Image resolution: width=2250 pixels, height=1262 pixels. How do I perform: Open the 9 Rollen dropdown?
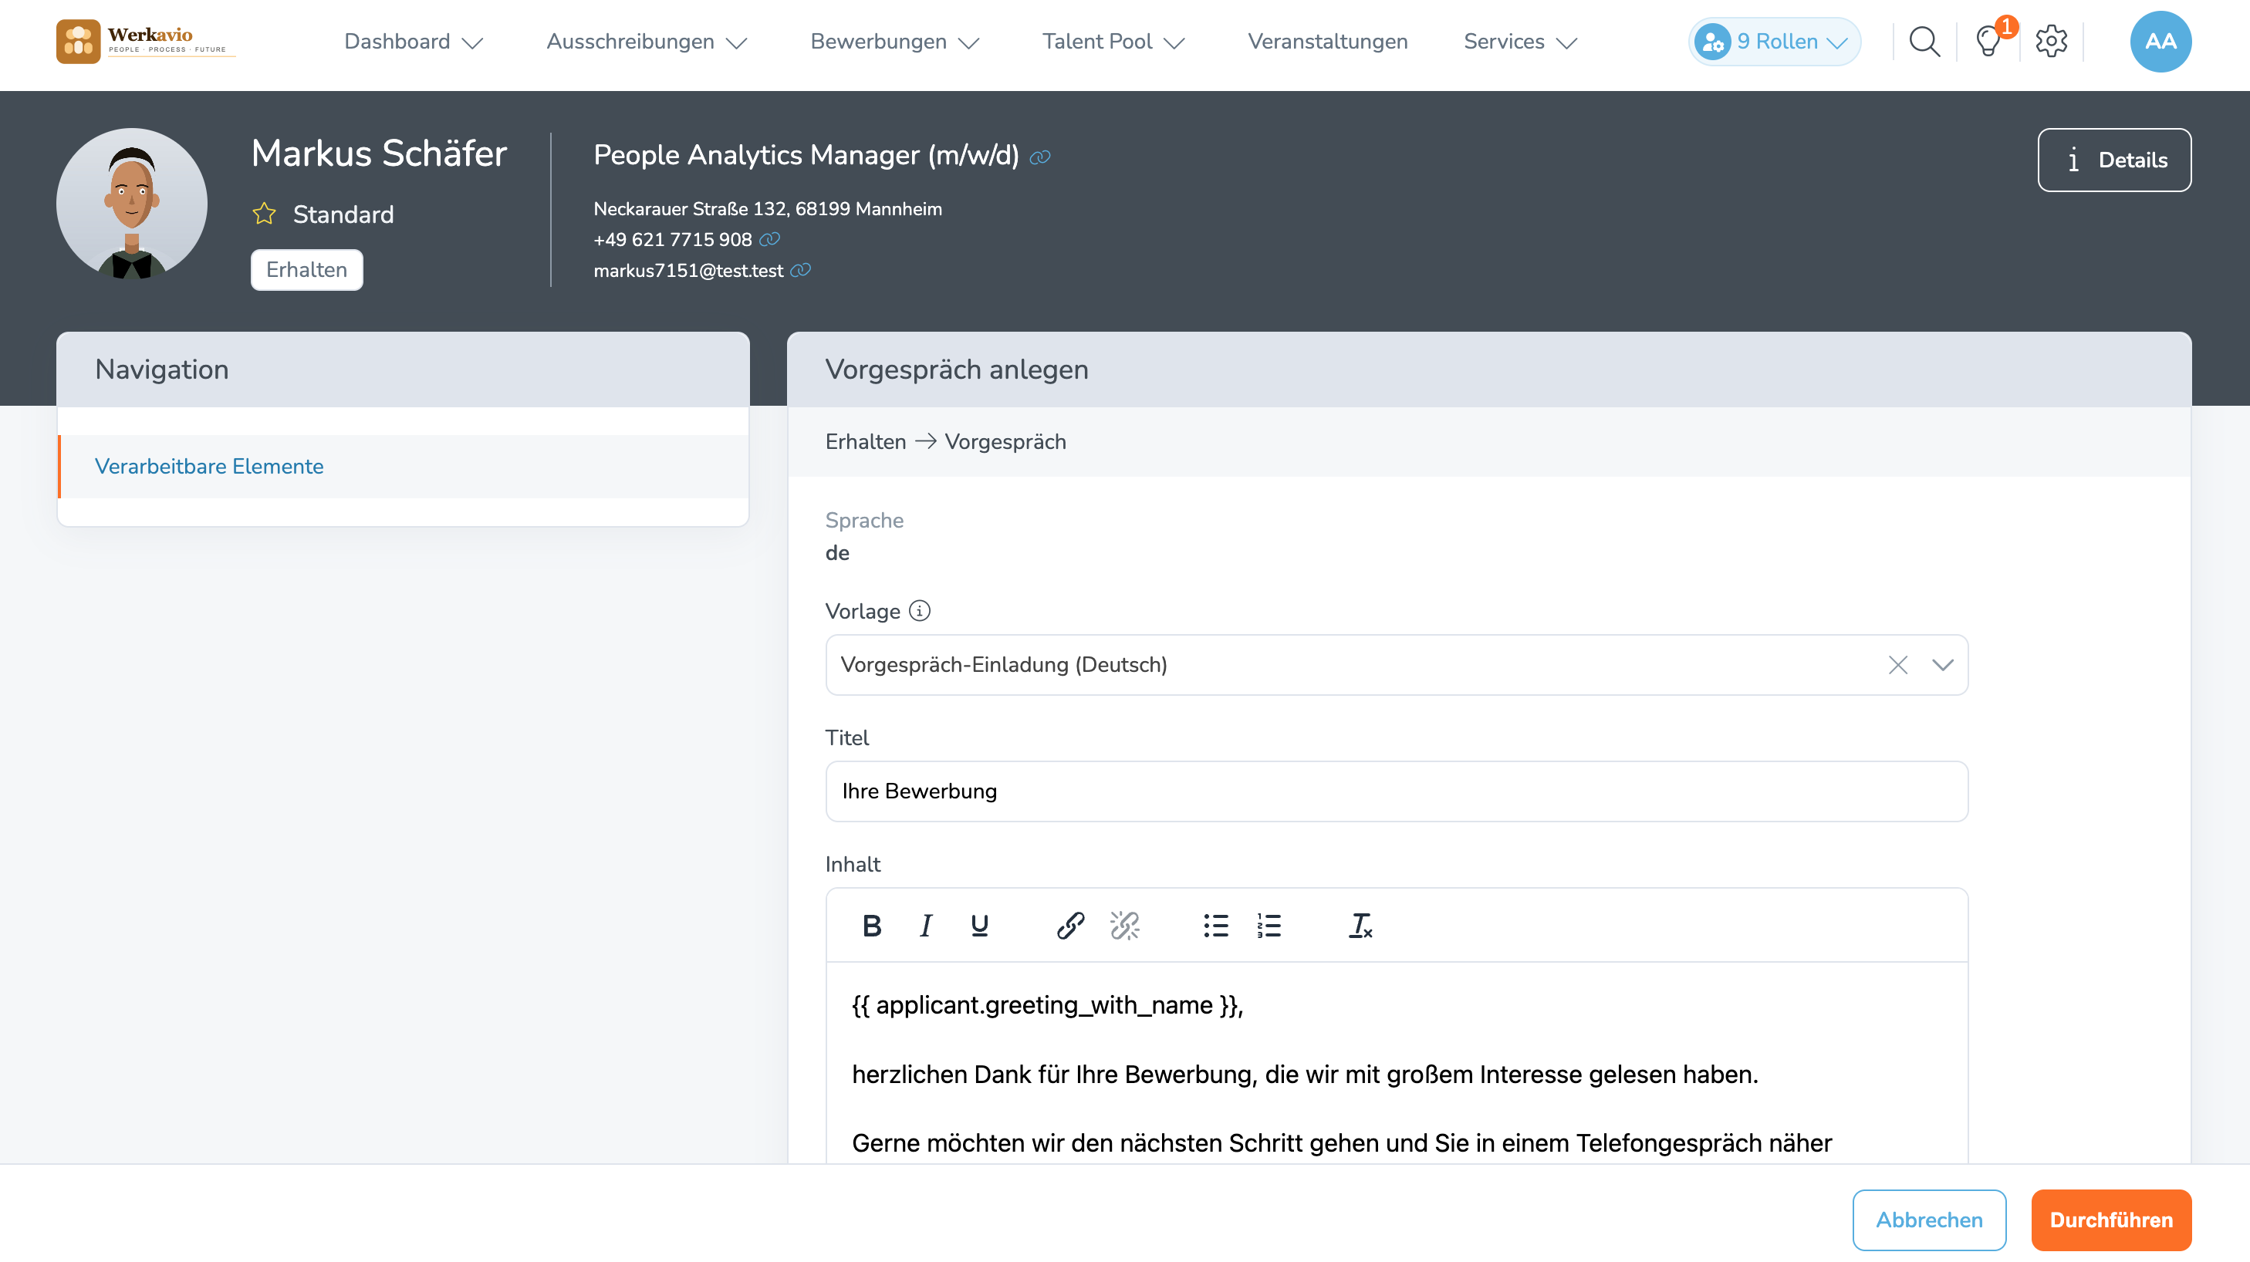[1775, 41]
